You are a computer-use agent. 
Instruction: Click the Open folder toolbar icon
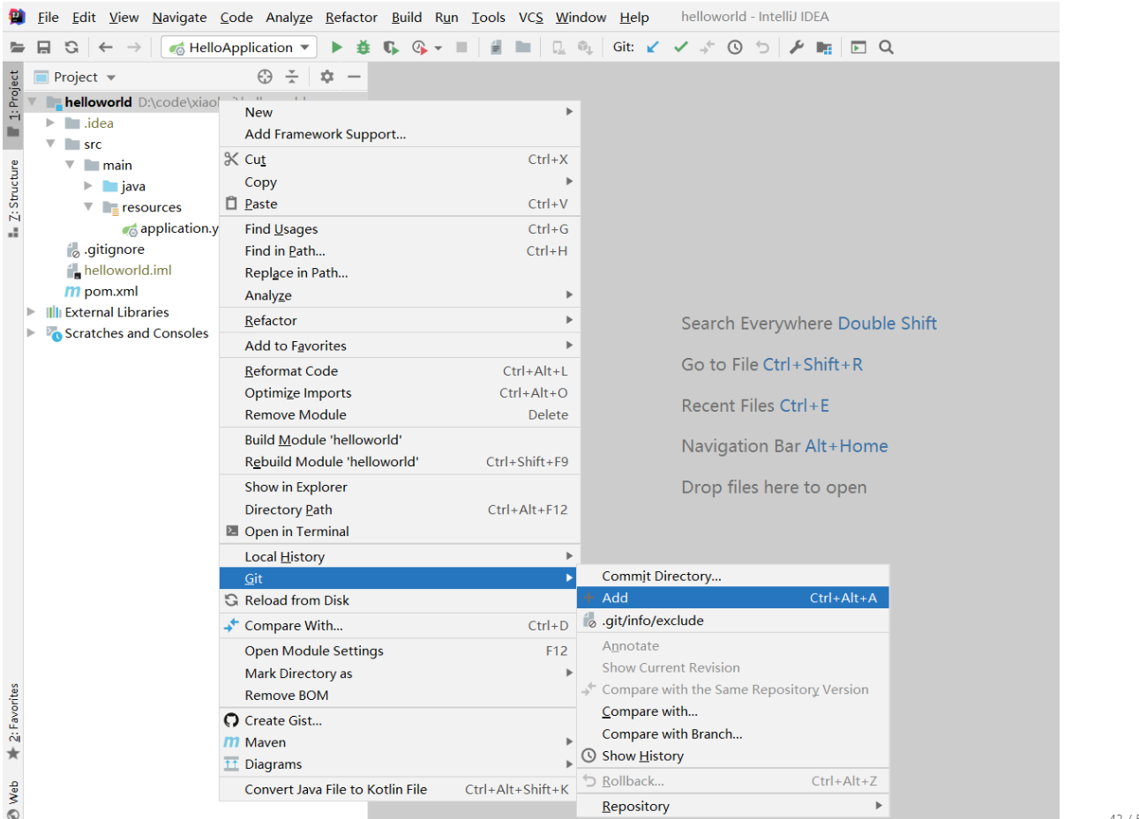18,48
